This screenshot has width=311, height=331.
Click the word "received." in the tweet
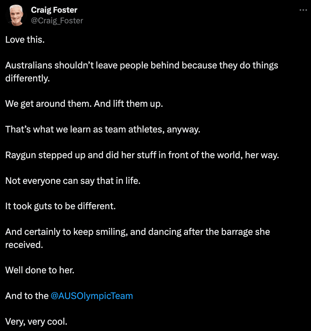point(24,245)
